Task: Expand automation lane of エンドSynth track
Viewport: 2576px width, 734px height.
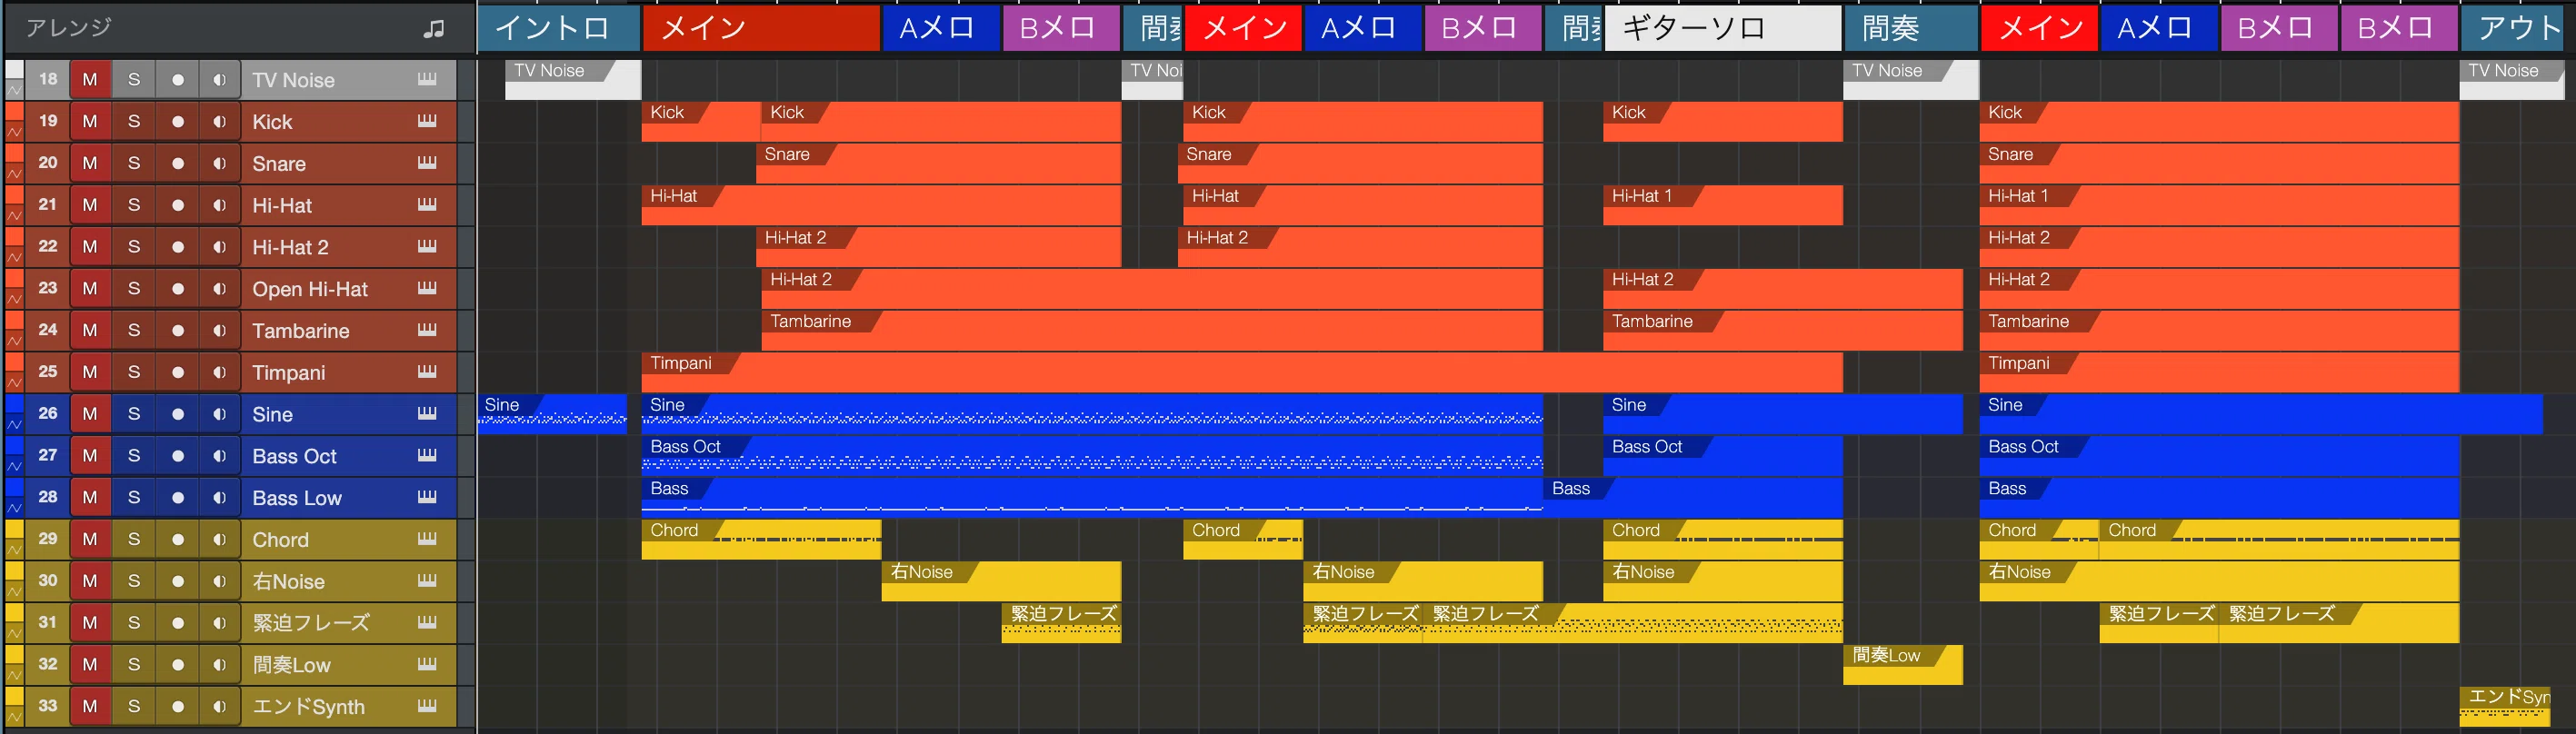Action: pyautogui.click(x=14, y=717)
